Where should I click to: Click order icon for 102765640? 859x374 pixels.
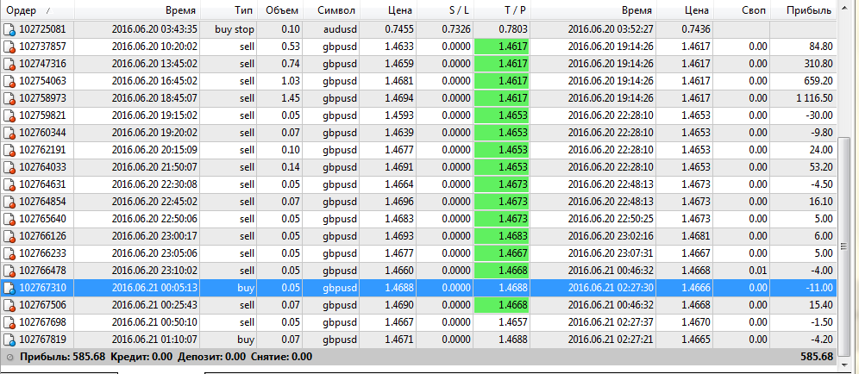9,219
